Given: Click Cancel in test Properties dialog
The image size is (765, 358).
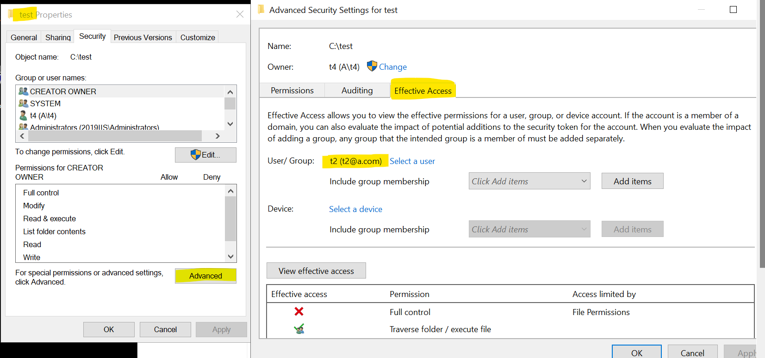Looking at the screenshot, I should [165, 329].
